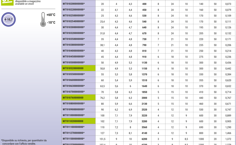Image resolution: width=236 pixels, height=145 pixels.
Task: Click the diameter value 151,5 cell
Action: 102,139
